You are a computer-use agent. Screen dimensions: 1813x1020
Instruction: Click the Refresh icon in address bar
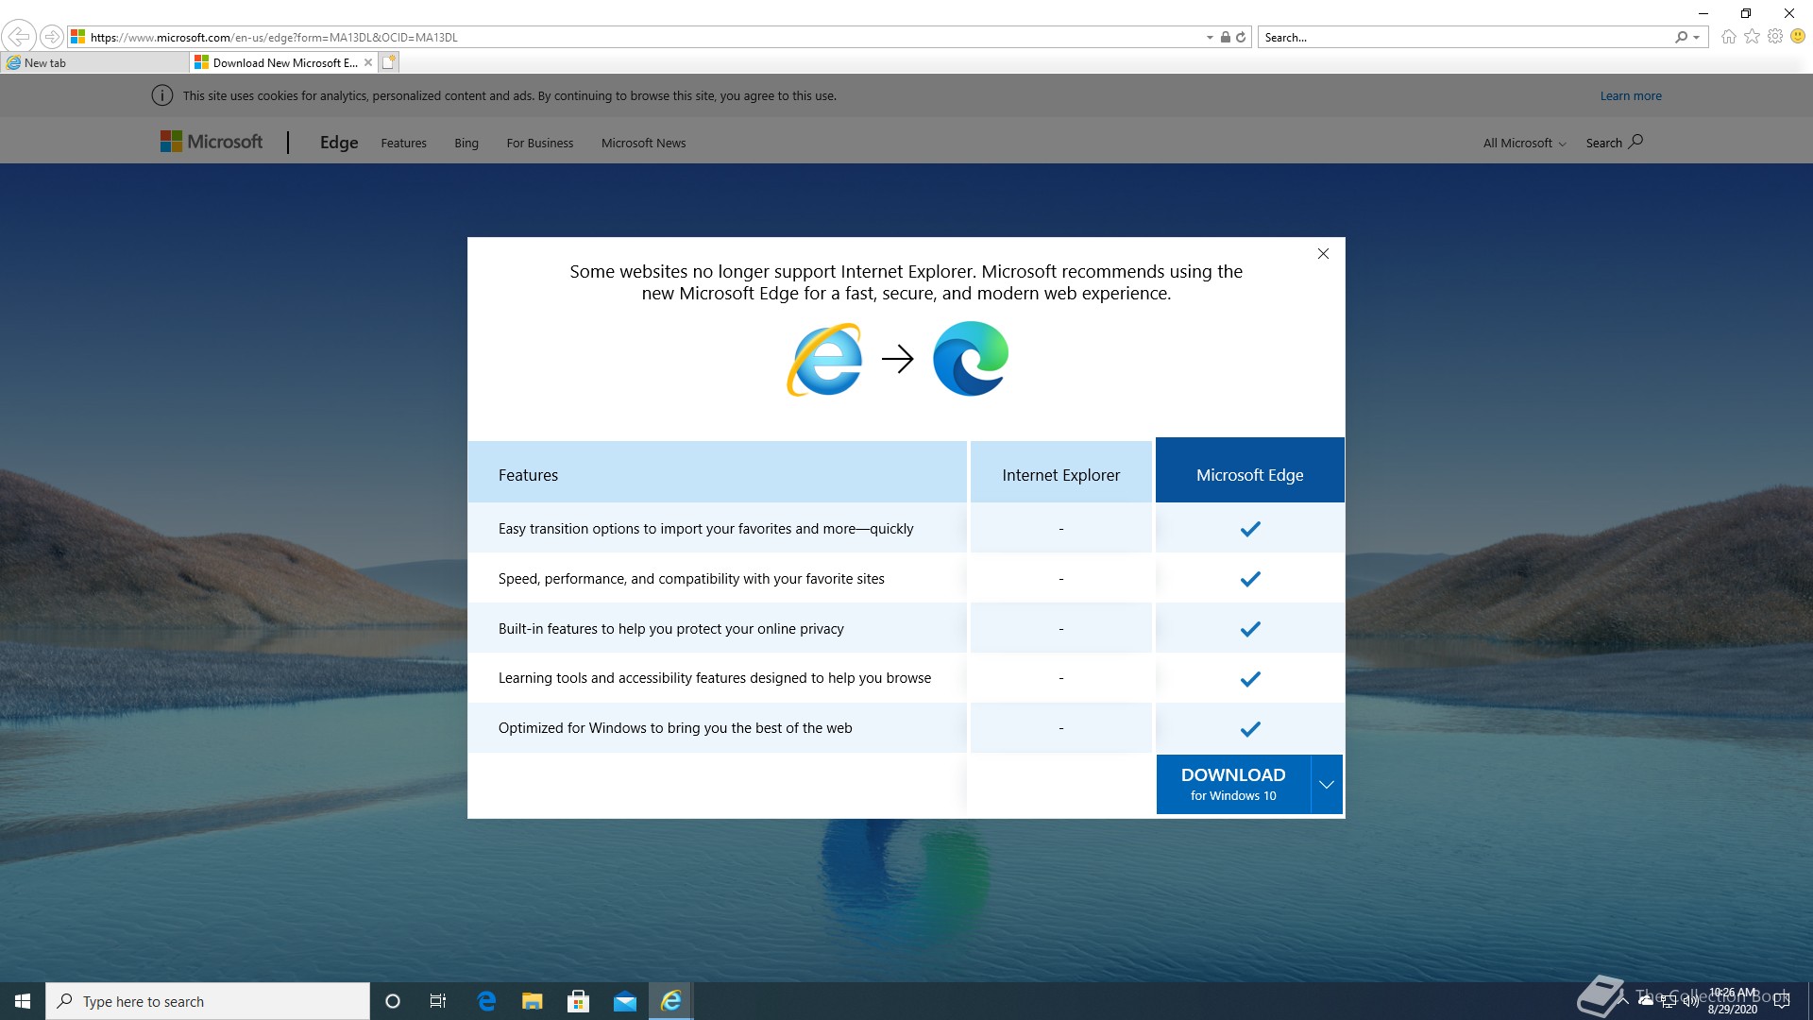(x=1241, y=38)
